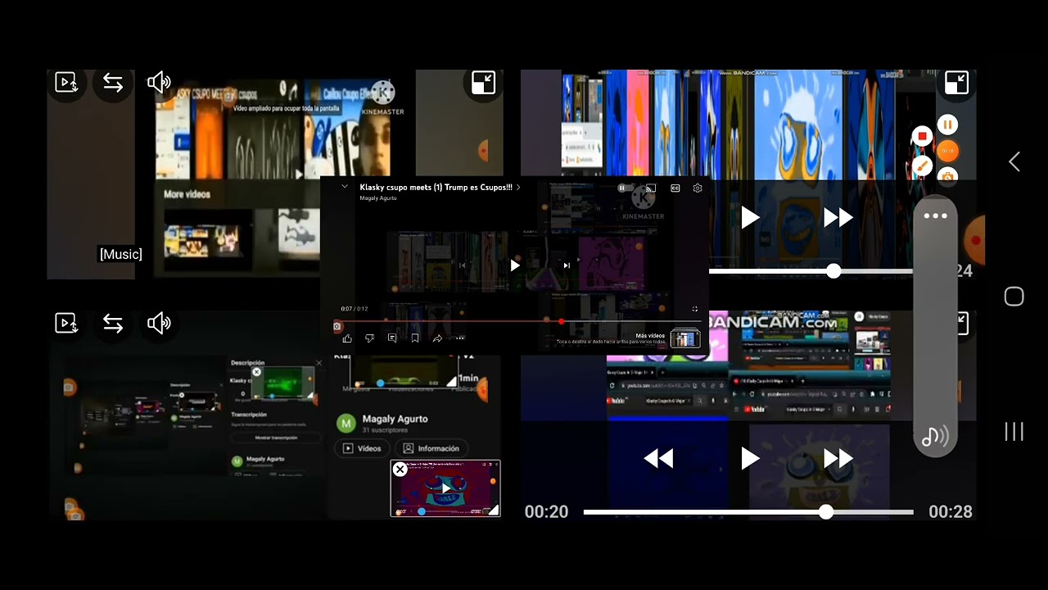Screen dimensions: 1048x590
Task: Play the mini player video below Información
Action: click(445, 488)
